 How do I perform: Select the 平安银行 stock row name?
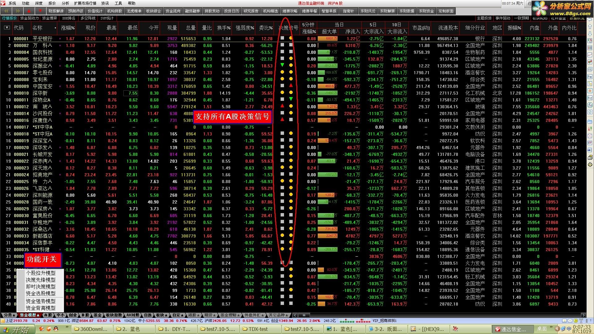42,39
